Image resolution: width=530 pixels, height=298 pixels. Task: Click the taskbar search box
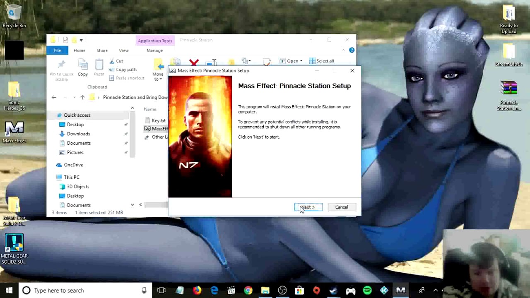[x=85, y=291]
